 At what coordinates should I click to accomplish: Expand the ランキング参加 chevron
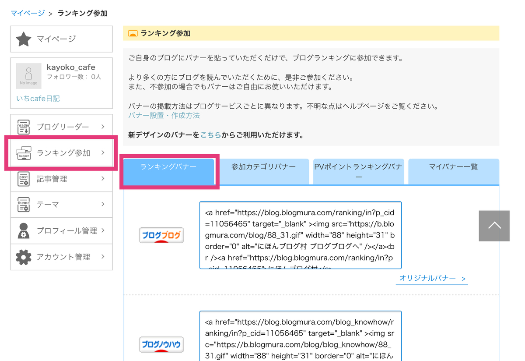pyautogui.click(x=103, y=152)
